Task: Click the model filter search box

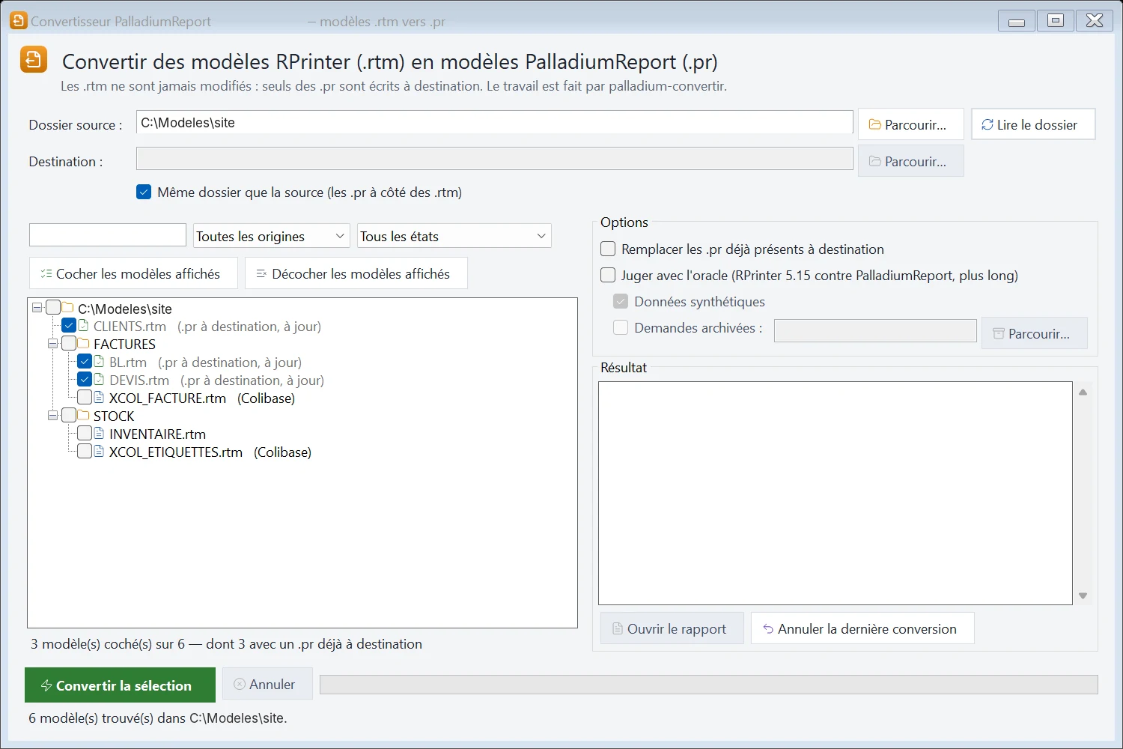Action: [108, 235]
